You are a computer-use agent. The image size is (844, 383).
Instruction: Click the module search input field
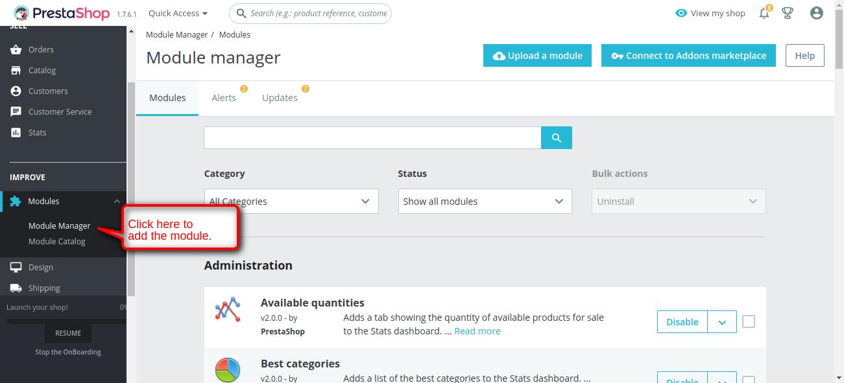(x=372, y=137)
